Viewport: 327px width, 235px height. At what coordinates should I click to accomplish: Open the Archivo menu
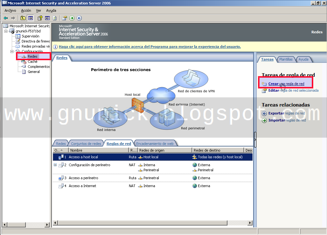[x=10, y=10]
